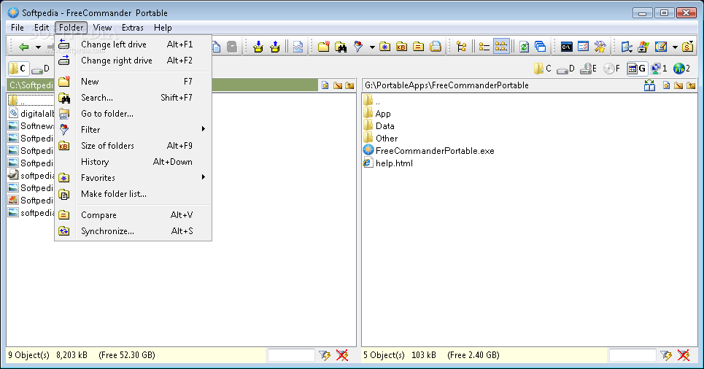Click the Pack files toolbar icon
704x369 pixels.
258,47
